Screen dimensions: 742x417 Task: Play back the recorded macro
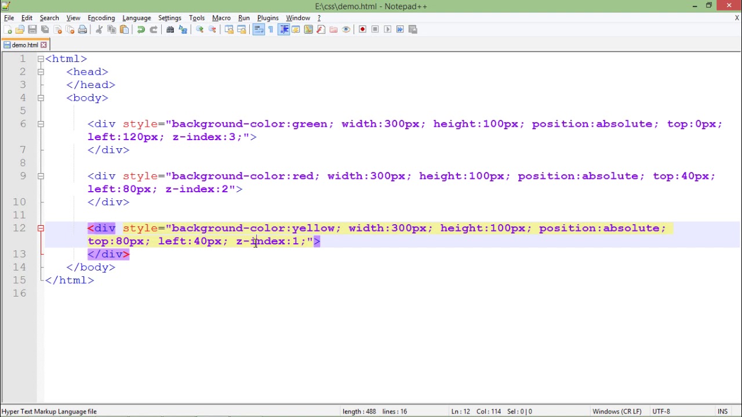click(388, 30)
